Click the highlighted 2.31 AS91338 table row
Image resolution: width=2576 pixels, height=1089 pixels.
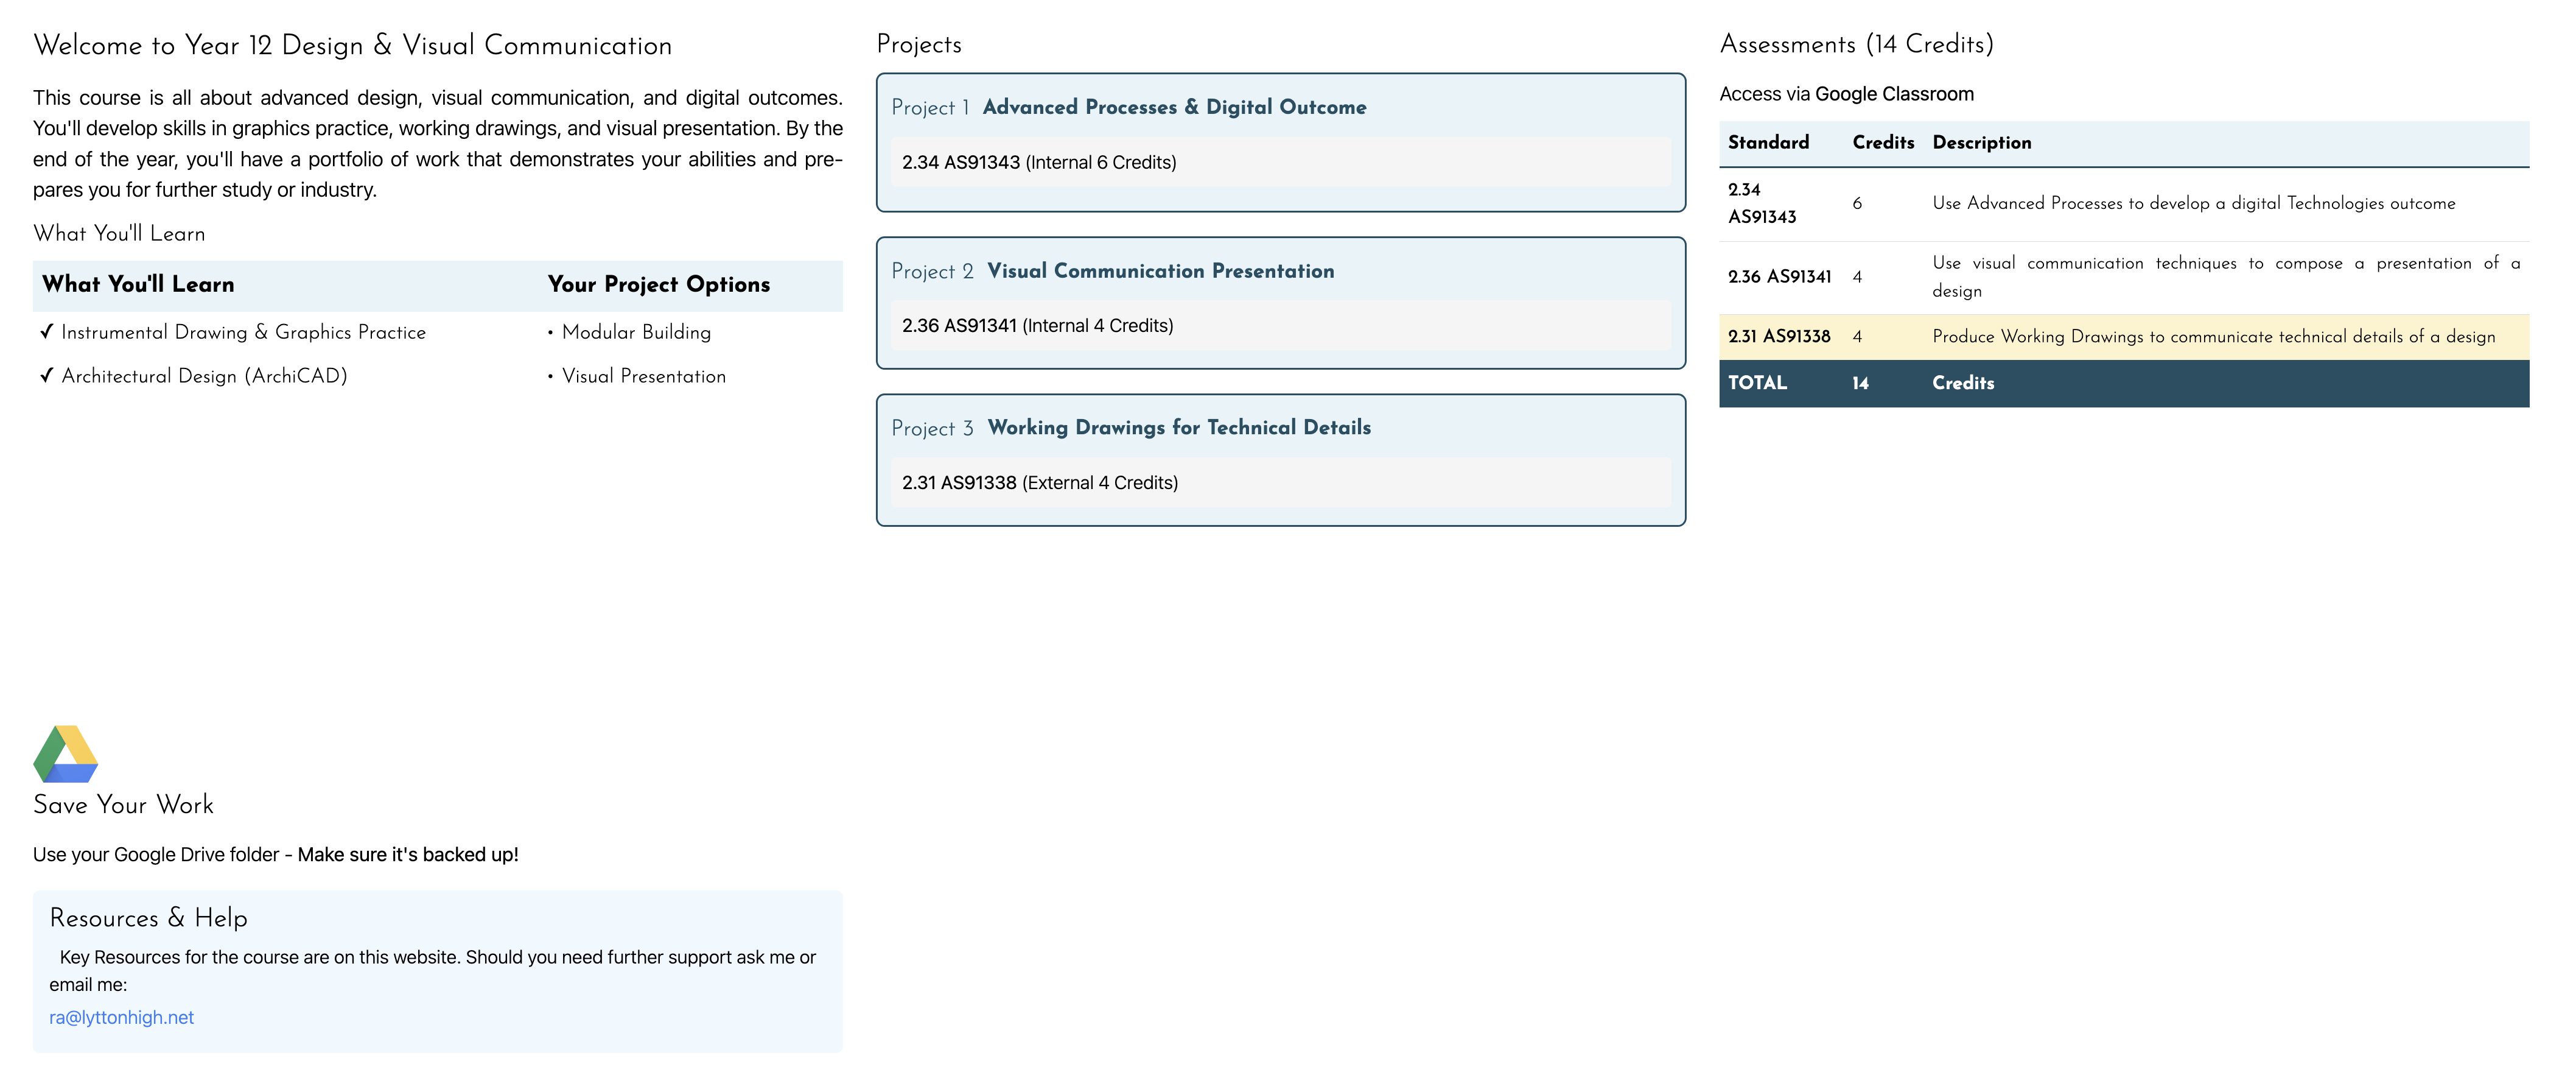tap(2124, 336)
